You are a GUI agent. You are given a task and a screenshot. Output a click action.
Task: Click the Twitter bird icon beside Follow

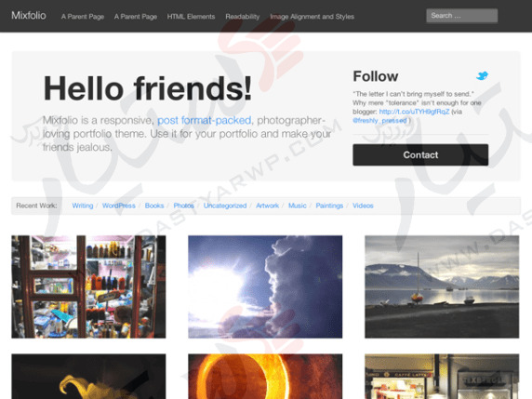482,75
